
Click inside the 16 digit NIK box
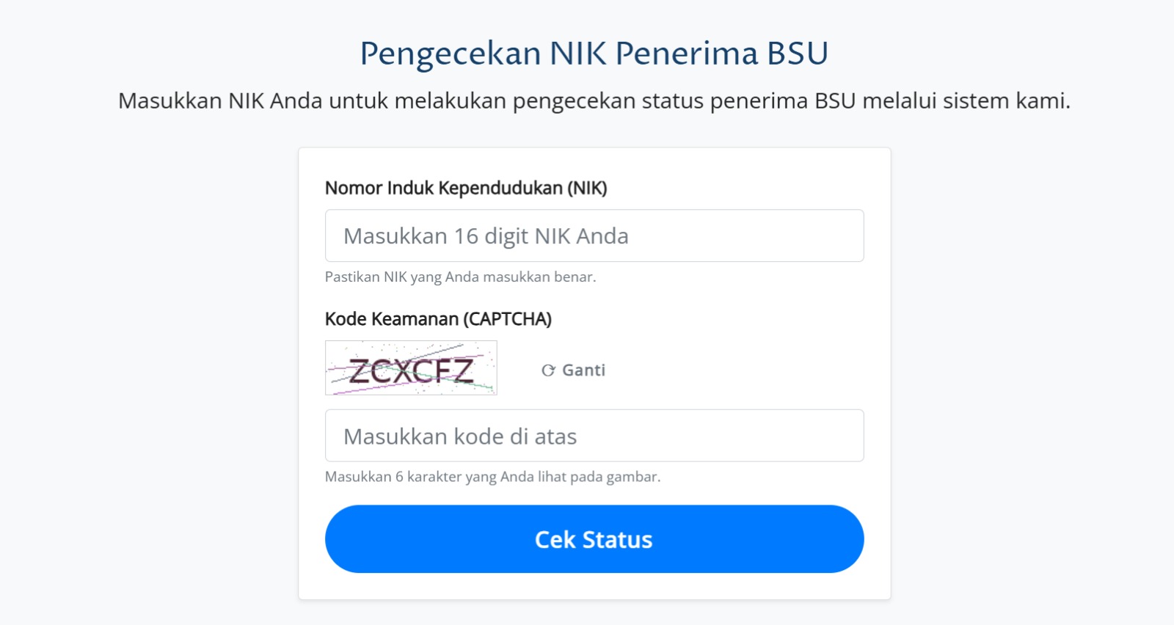(594, 235)
